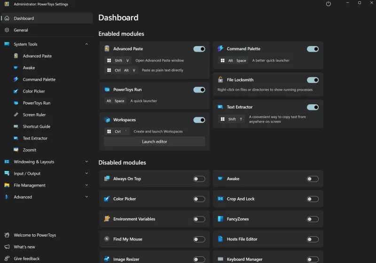Image resolution: width=376 pixels, height=263 pixels.
Task: Expand the Windowing & Layouts section
Action: [x=86, y=162]
